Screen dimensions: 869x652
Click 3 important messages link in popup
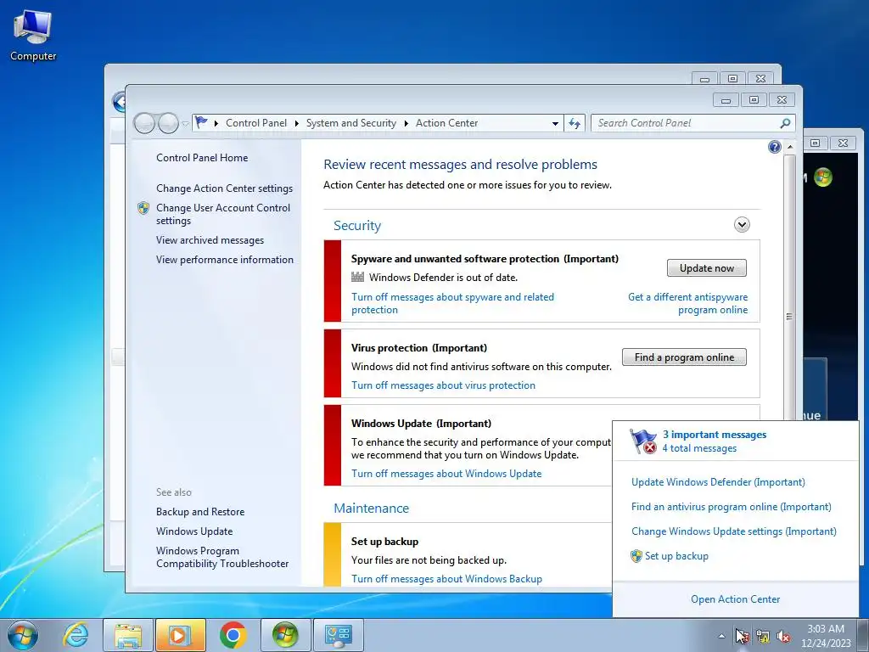pyautogui.click(x=715, y=435)
